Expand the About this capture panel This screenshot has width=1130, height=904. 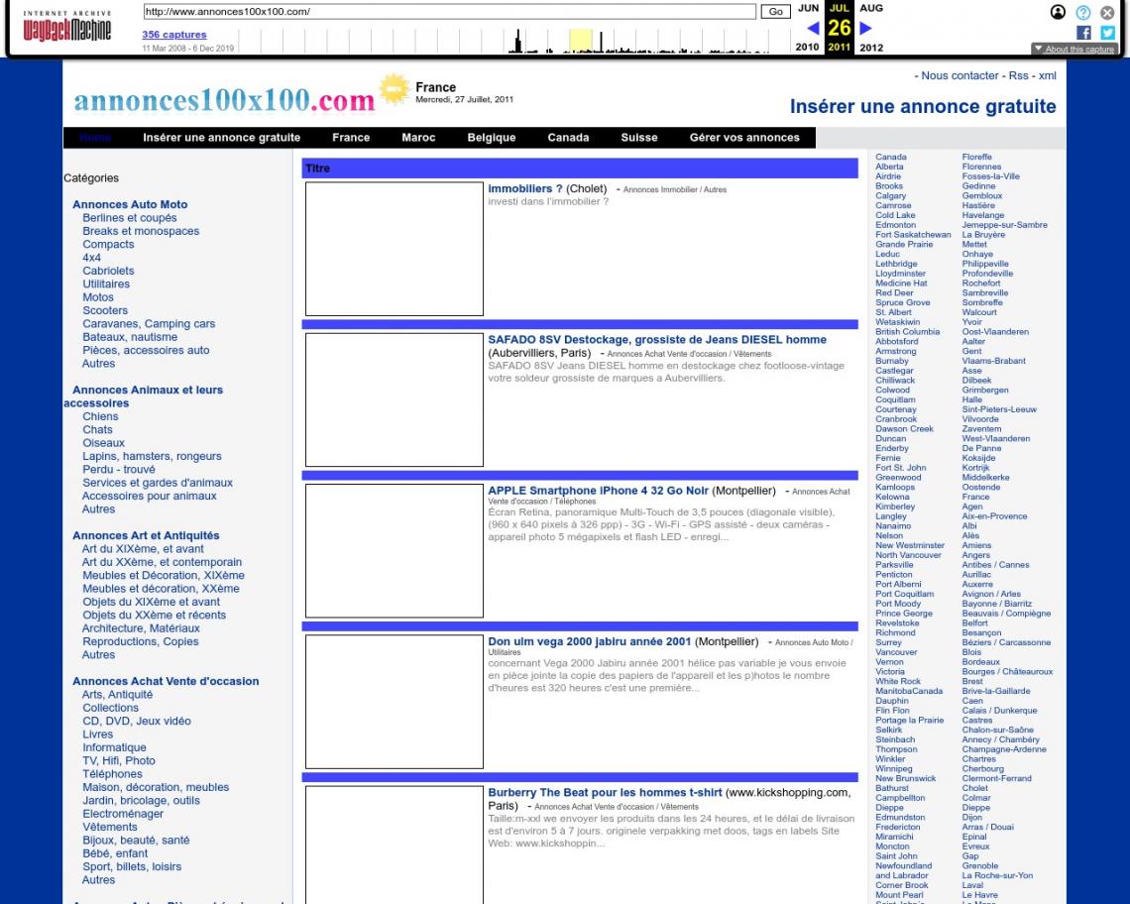coord(1075,48)
